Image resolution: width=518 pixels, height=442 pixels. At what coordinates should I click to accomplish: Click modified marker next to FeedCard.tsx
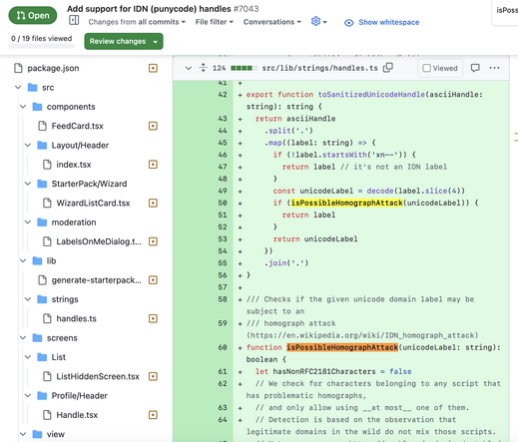[153, 126]
